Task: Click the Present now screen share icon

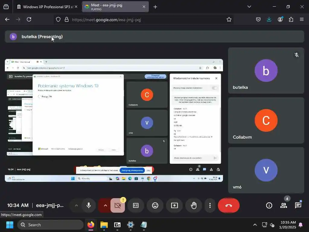Action: pyautogui.click(x=174, y=205)
